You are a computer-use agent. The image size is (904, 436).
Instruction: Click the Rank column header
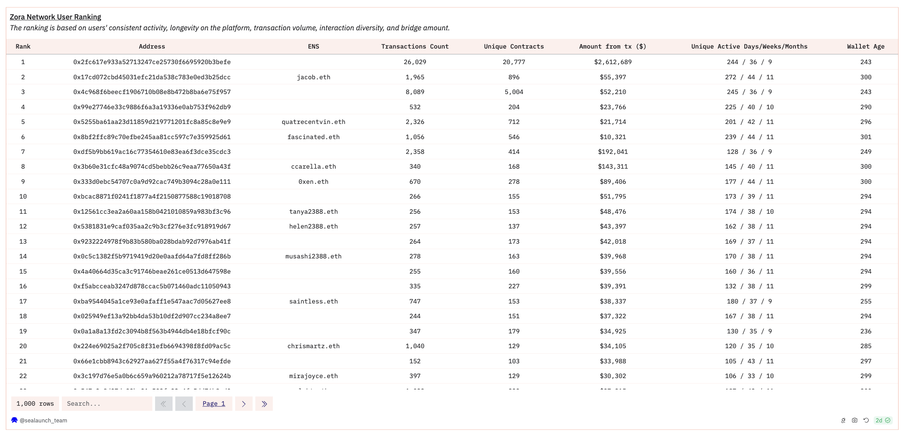(23, 47)
